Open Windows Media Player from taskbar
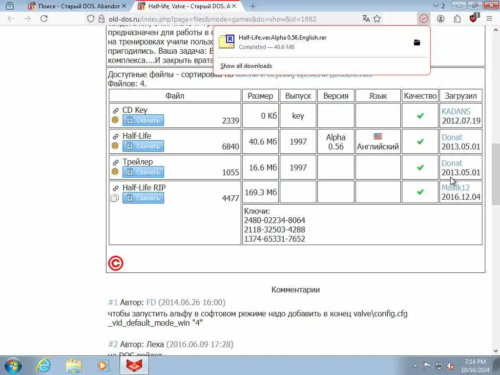 (104, 365)
